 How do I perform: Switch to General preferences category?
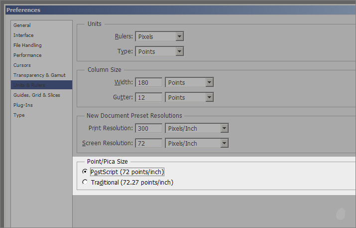[22, 25]
